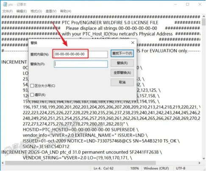Open the 编辑(E) menu
206x171 pixels.
click(x=22, y=11)
